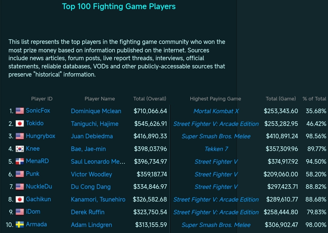
Task: Click the US flag beside iDom
Action: pos(20,212)
